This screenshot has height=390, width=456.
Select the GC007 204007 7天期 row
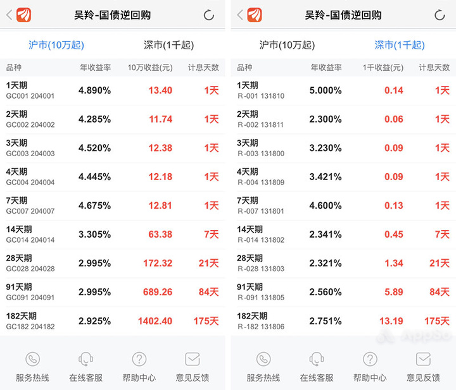(113, 205)
